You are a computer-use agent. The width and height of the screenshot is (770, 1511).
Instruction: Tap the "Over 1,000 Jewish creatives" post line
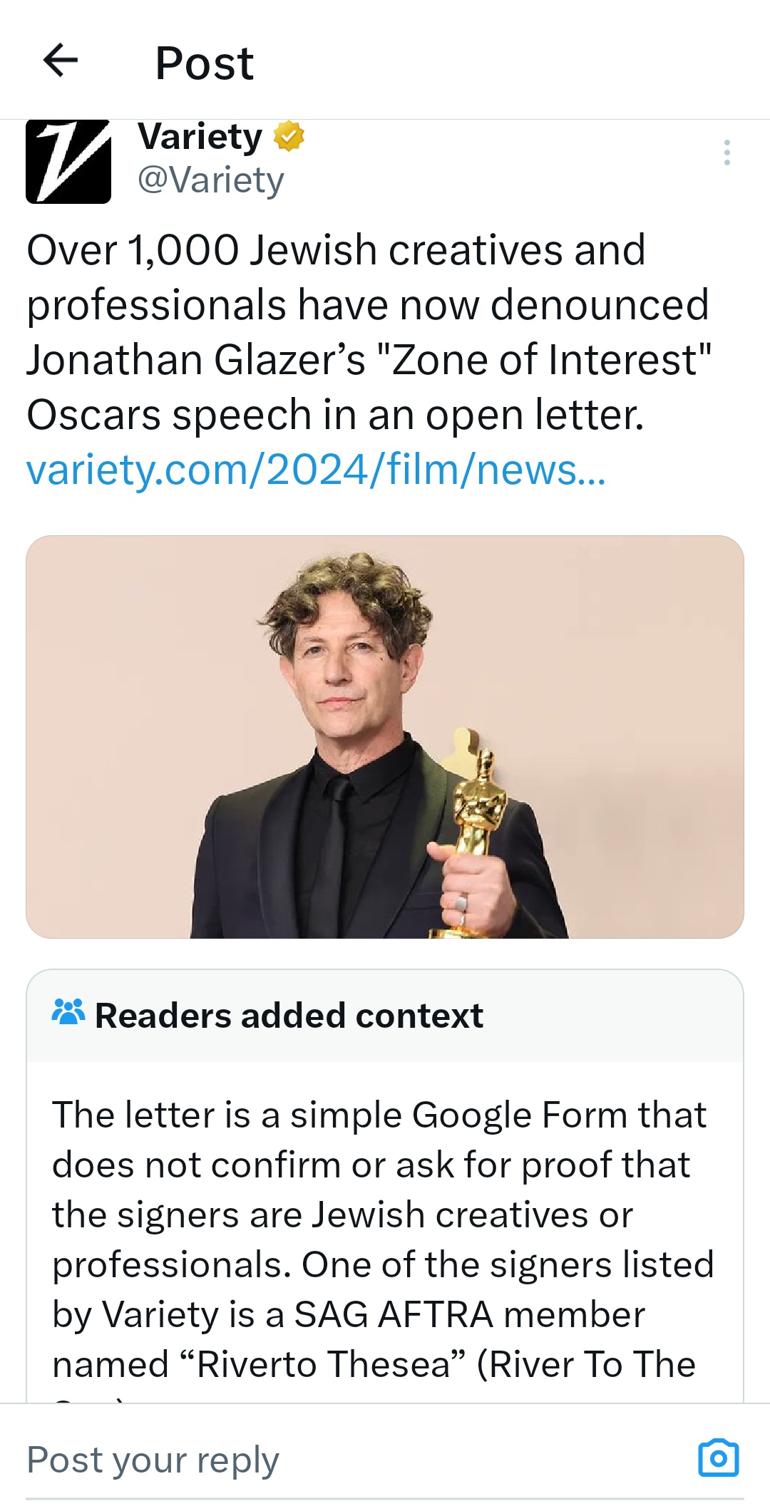pyautogui.click(x=336, y=250)
